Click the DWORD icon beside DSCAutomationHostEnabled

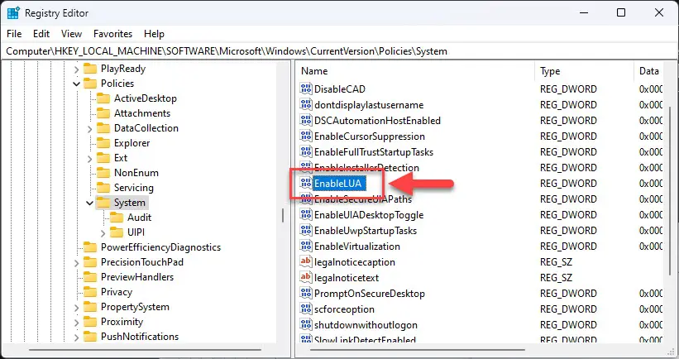[306, 121]
